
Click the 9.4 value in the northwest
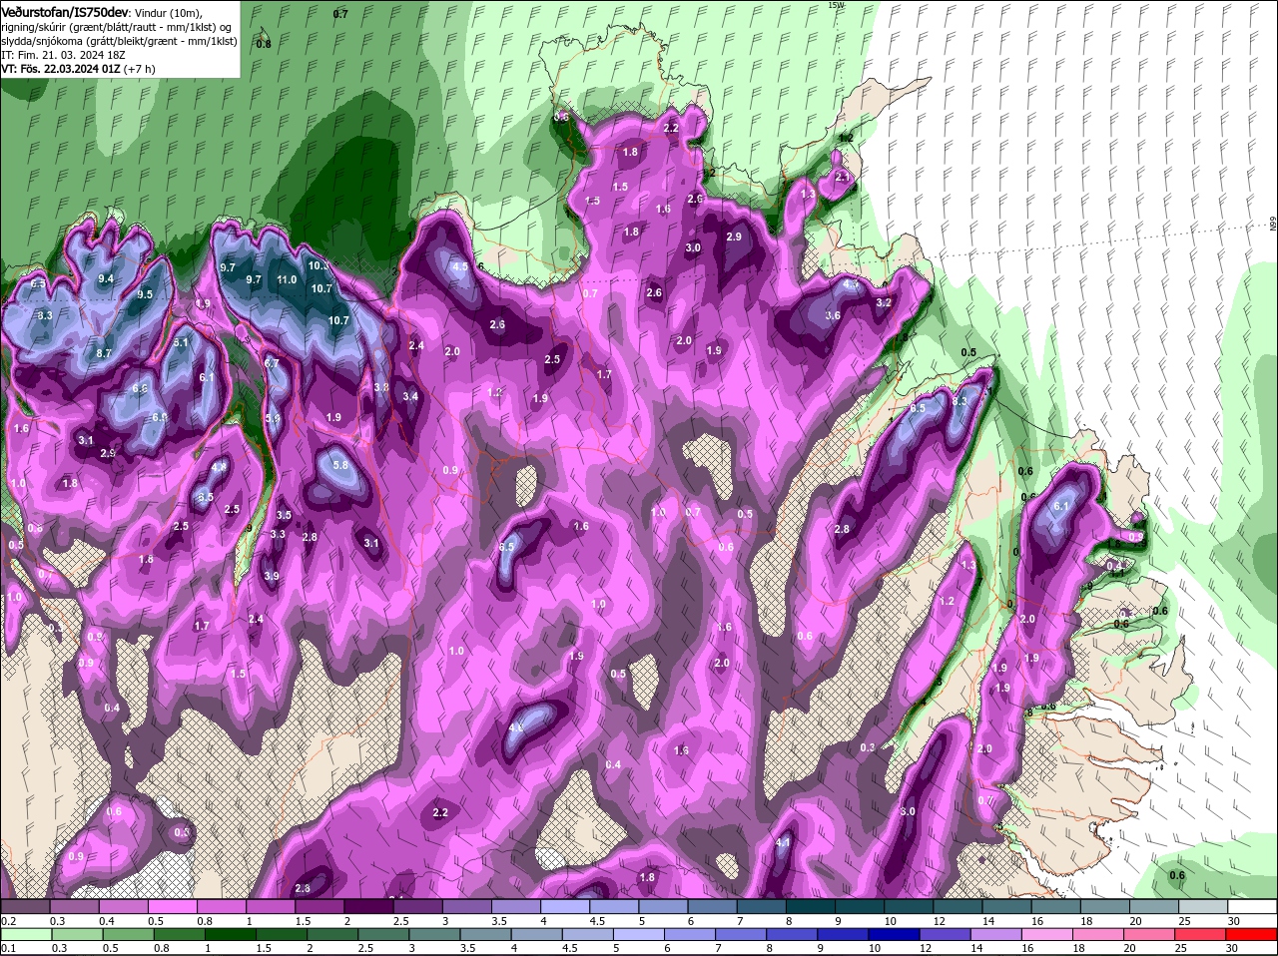click(x=106, y=278)
